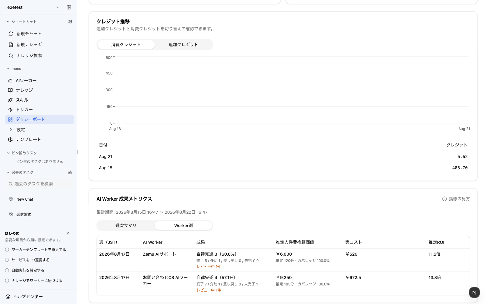This screenshot has width=486, height=304.
Task: Check ナレッジをワーカーに紐づける step circle
Action: 7,281
